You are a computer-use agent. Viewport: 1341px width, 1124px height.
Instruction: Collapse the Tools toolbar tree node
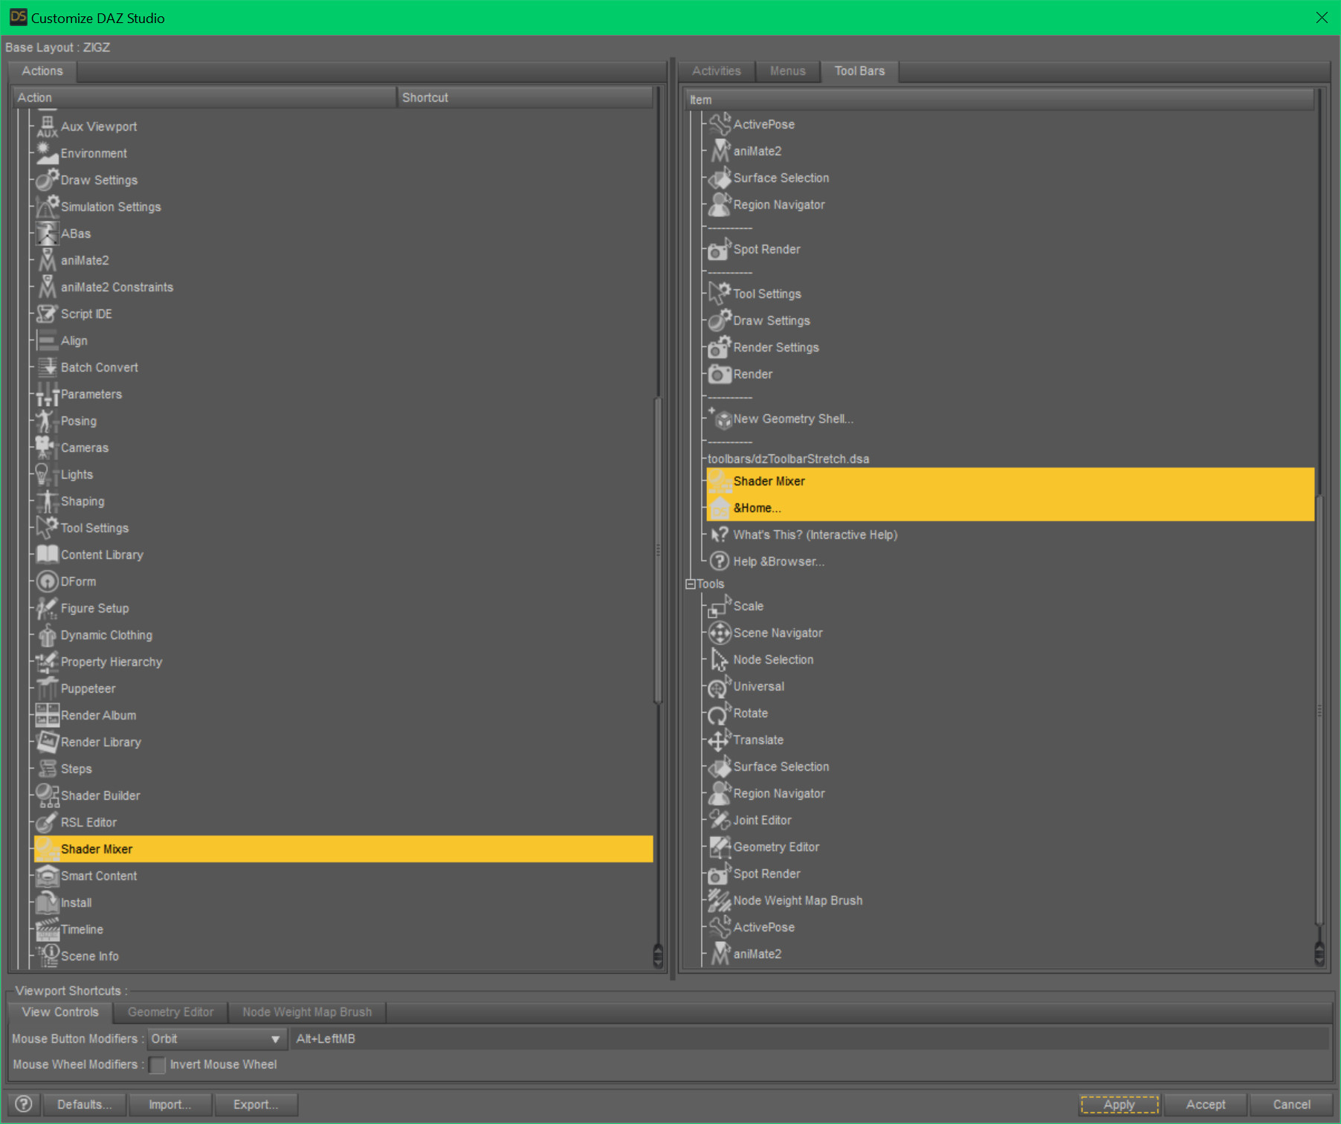691,584
